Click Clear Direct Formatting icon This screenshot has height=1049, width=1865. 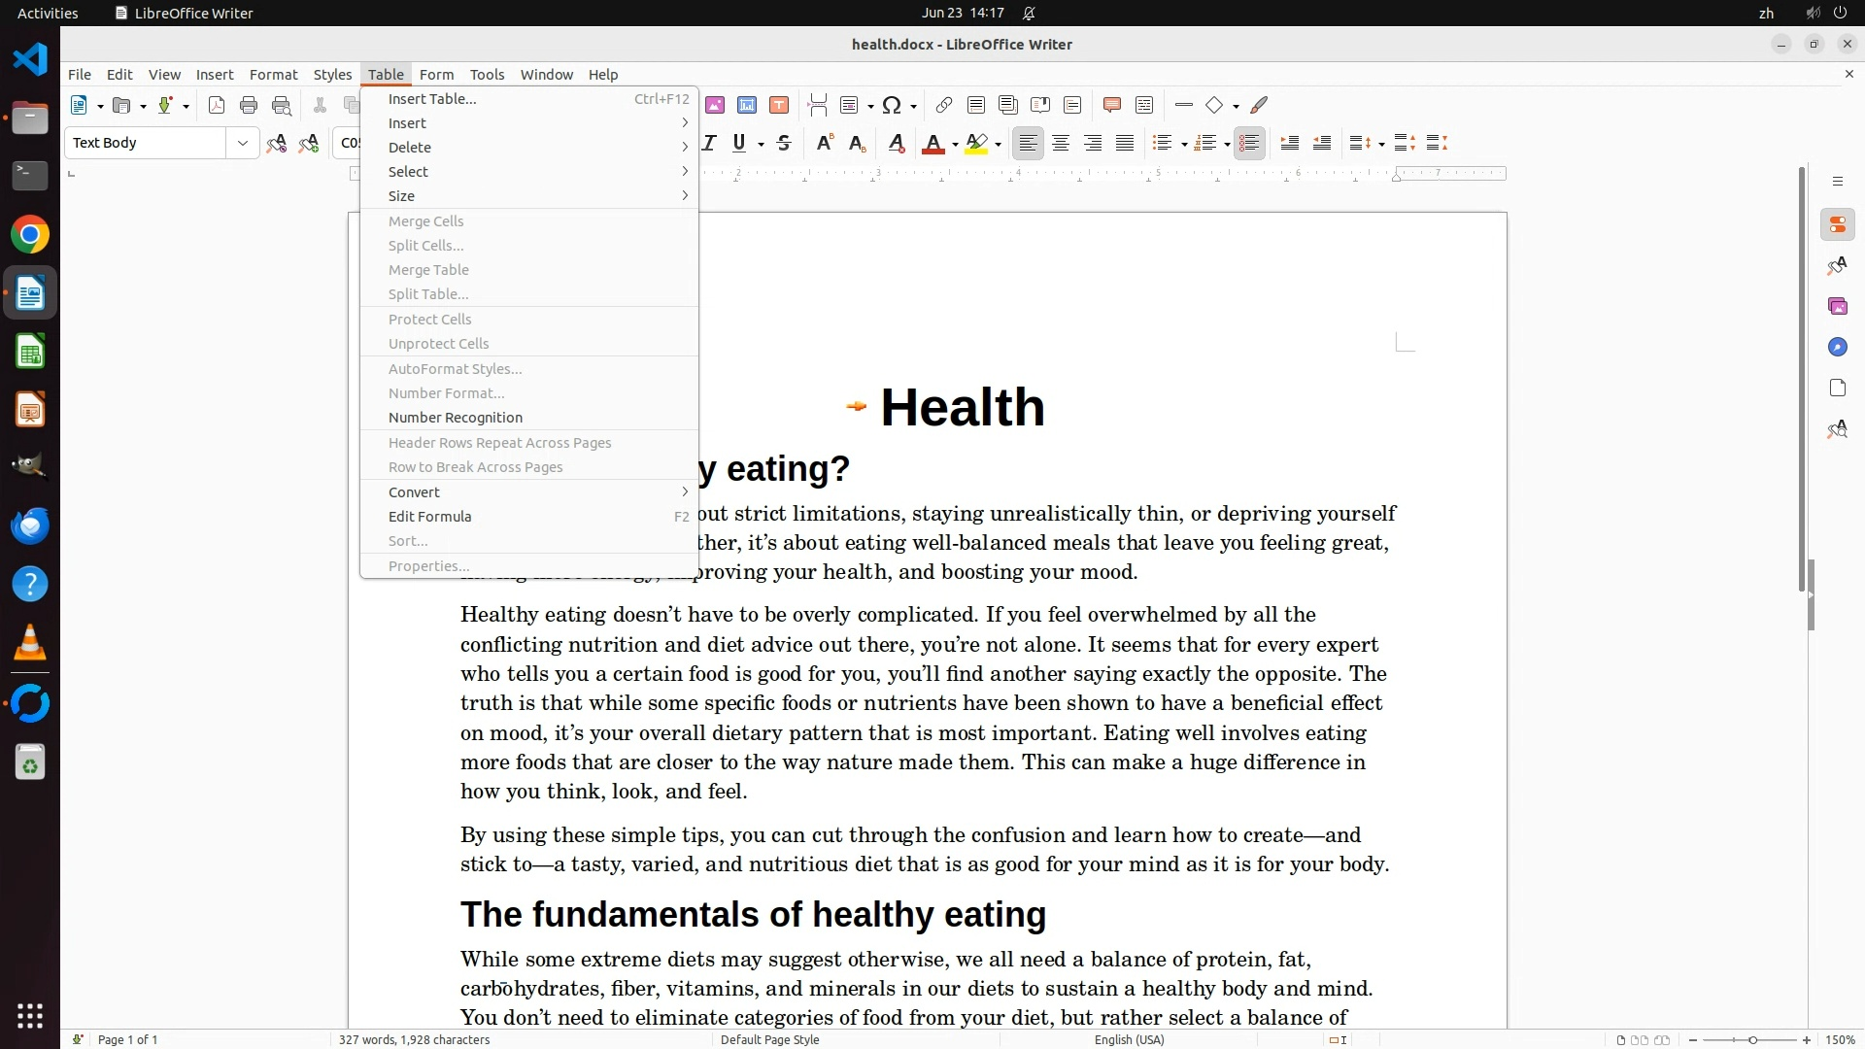897,144
